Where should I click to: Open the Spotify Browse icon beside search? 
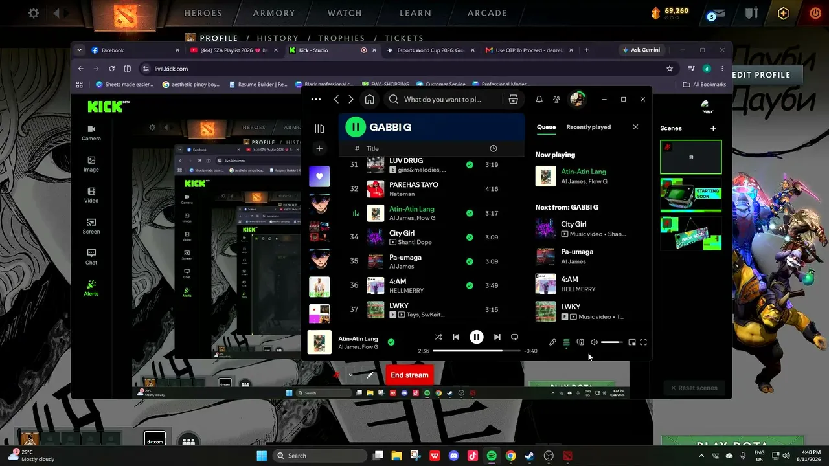(x=513, y=99)
